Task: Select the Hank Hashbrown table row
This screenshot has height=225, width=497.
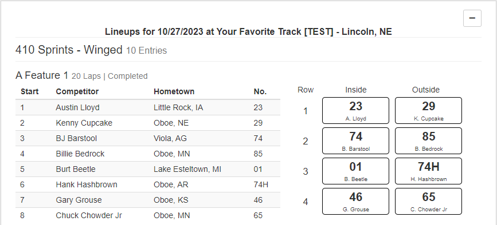Action: click(x=148, y=184)
